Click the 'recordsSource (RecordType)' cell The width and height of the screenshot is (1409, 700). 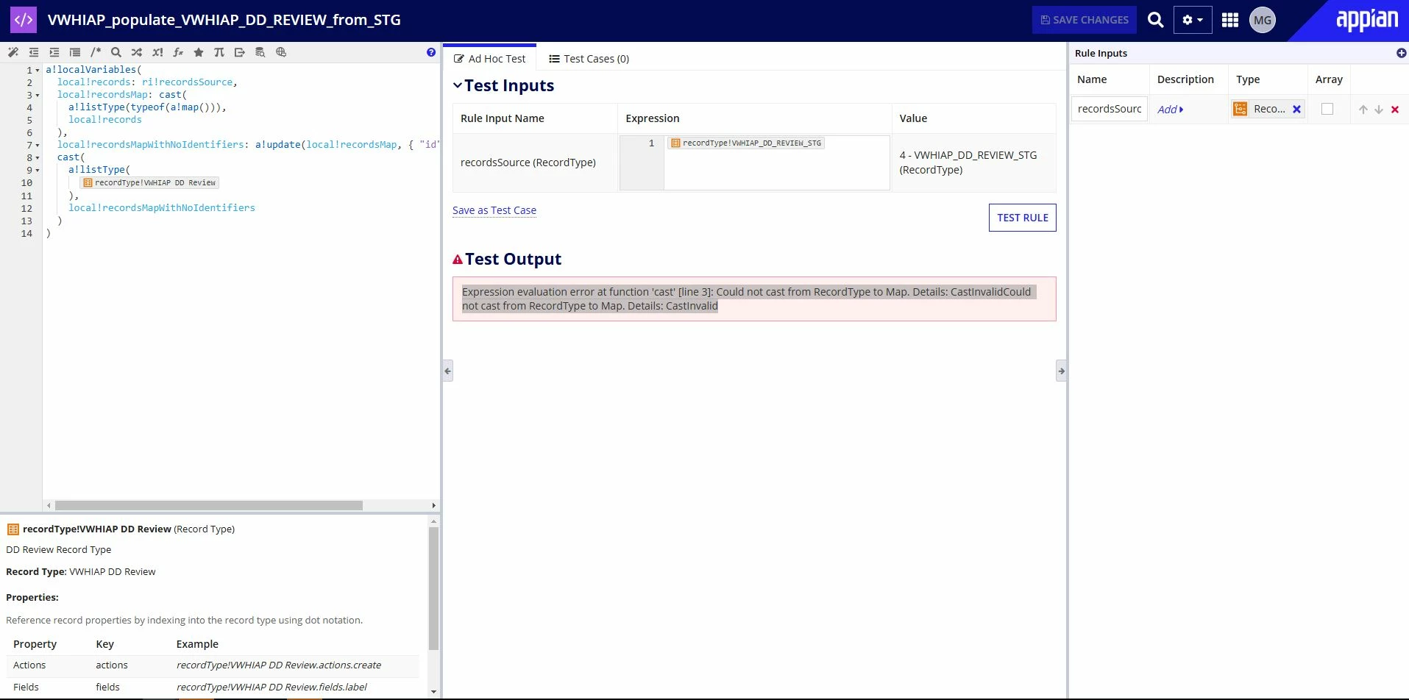pyautogui.click(x=528, y=162)
